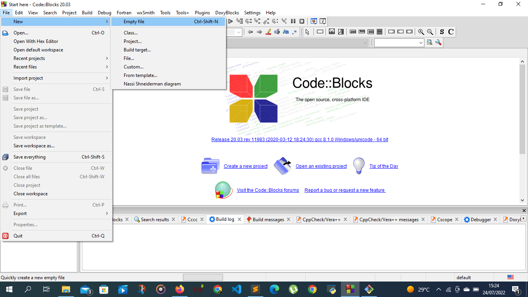This screenshot has width=528, height=297.
Task: Click Open With Hex Editor entry
Action: [56, 41]
